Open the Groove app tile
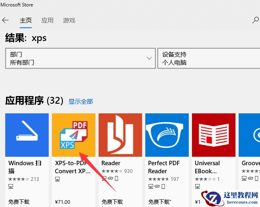260x207 pixels. click(x=250, y=135)
